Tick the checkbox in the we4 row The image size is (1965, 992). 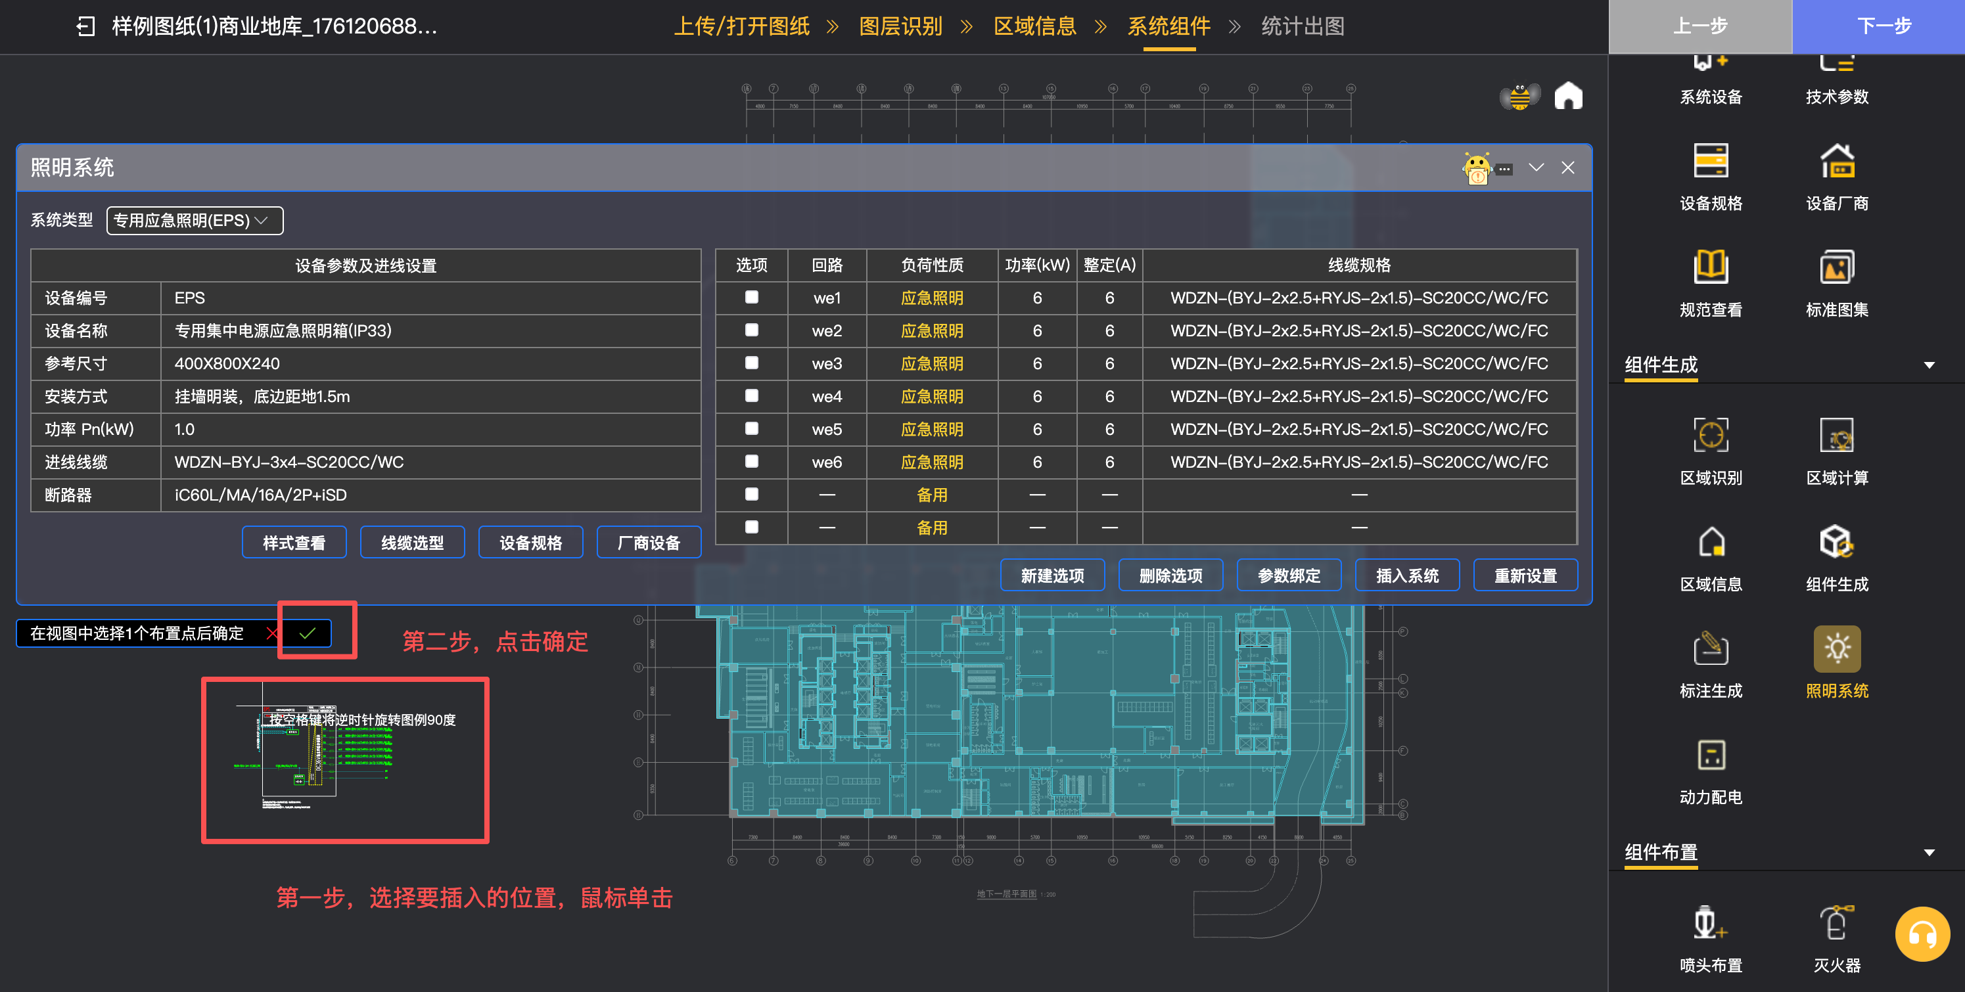coord(751,395)
